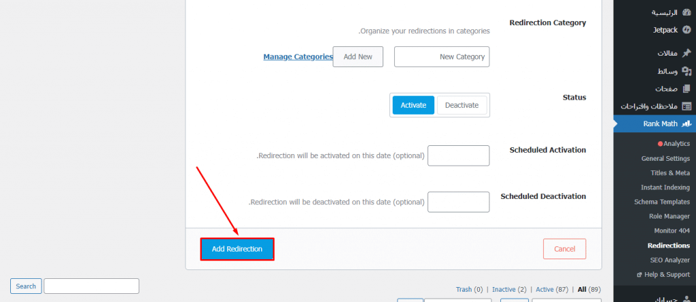Open the Scheduled Activation date picker

[x=459, y=155]
